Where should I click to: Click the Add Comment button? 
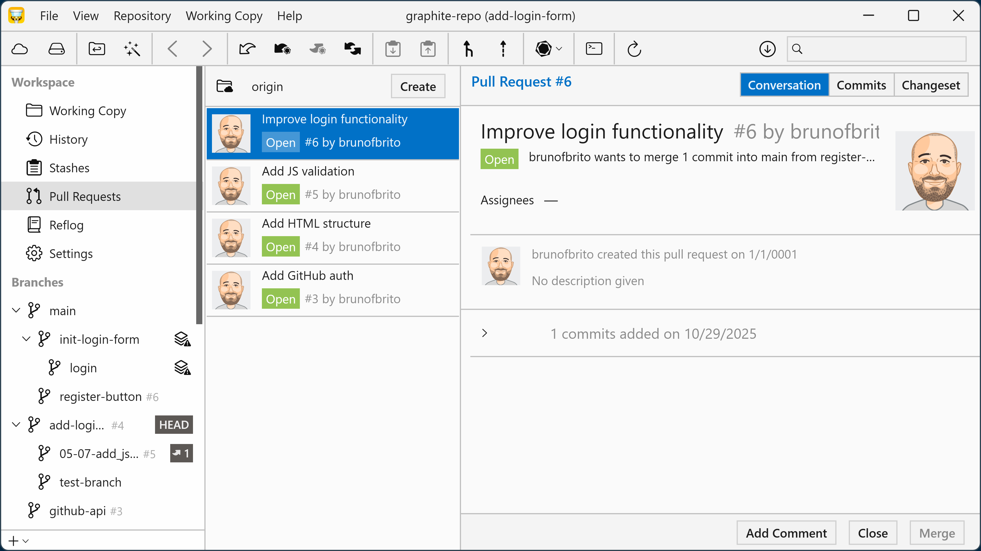coord(786,533)
